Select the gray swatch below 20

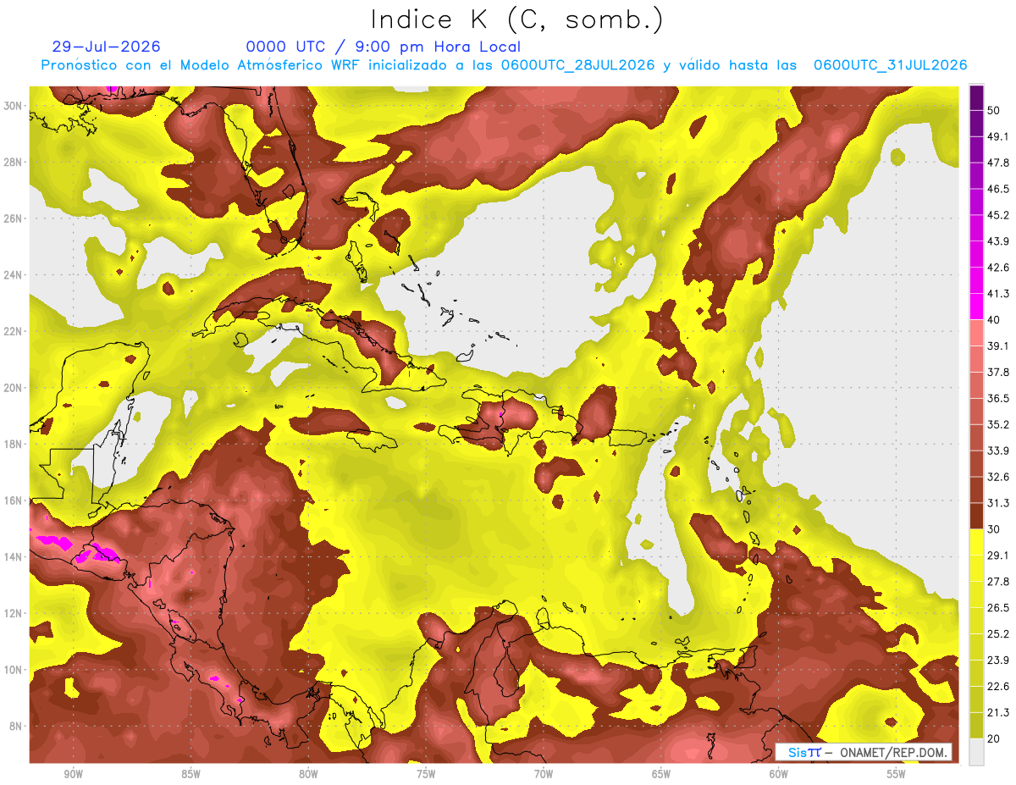[x=976, y=752]
